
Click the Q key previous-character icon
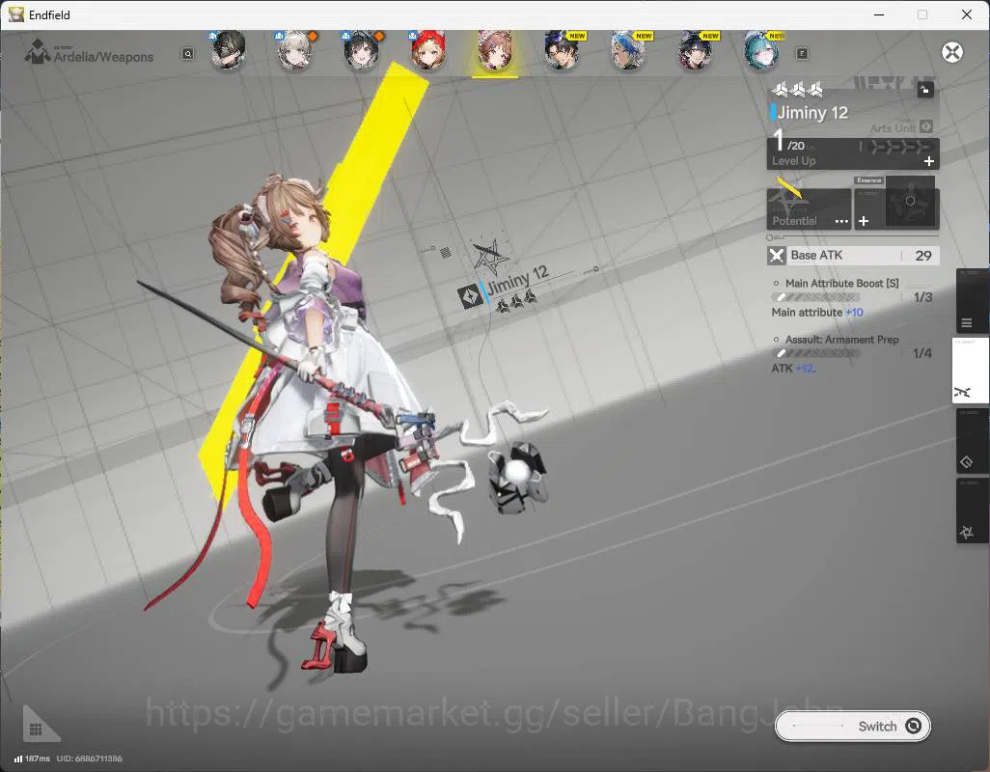click(187, 54)
